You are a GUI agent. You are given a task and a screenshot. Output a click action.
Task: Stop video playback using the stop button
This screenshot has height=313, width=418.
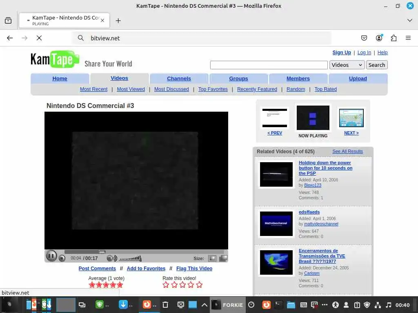click(62, 258)
